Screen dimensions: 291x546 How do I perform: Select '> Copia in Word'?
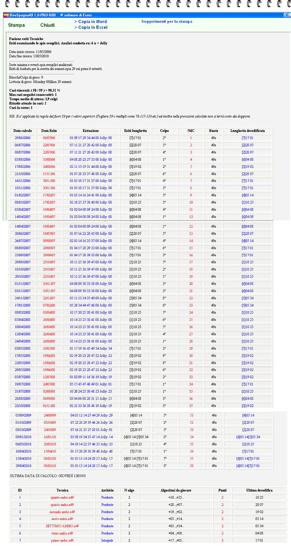click(x=91, y=21)
